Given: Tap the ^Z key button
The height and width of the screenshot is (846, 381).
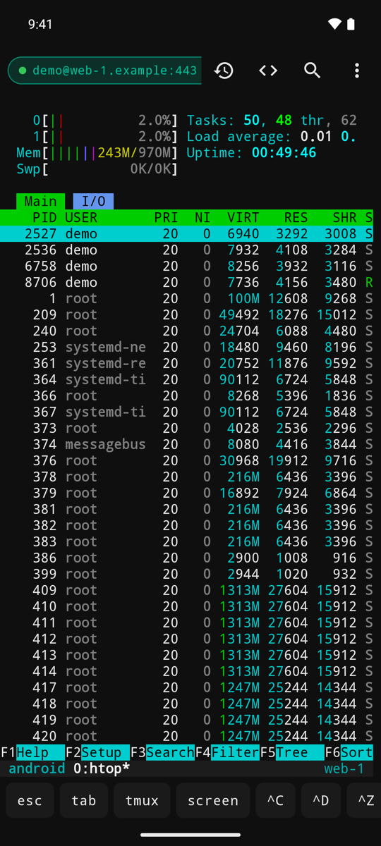Looking at the screenshot, I should click(364, 800).
